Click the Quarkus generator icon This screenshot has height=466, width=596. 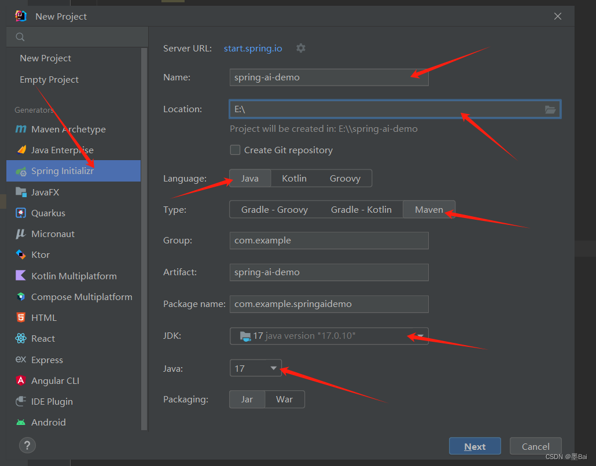pyautogui.click(x=21, y=213)
